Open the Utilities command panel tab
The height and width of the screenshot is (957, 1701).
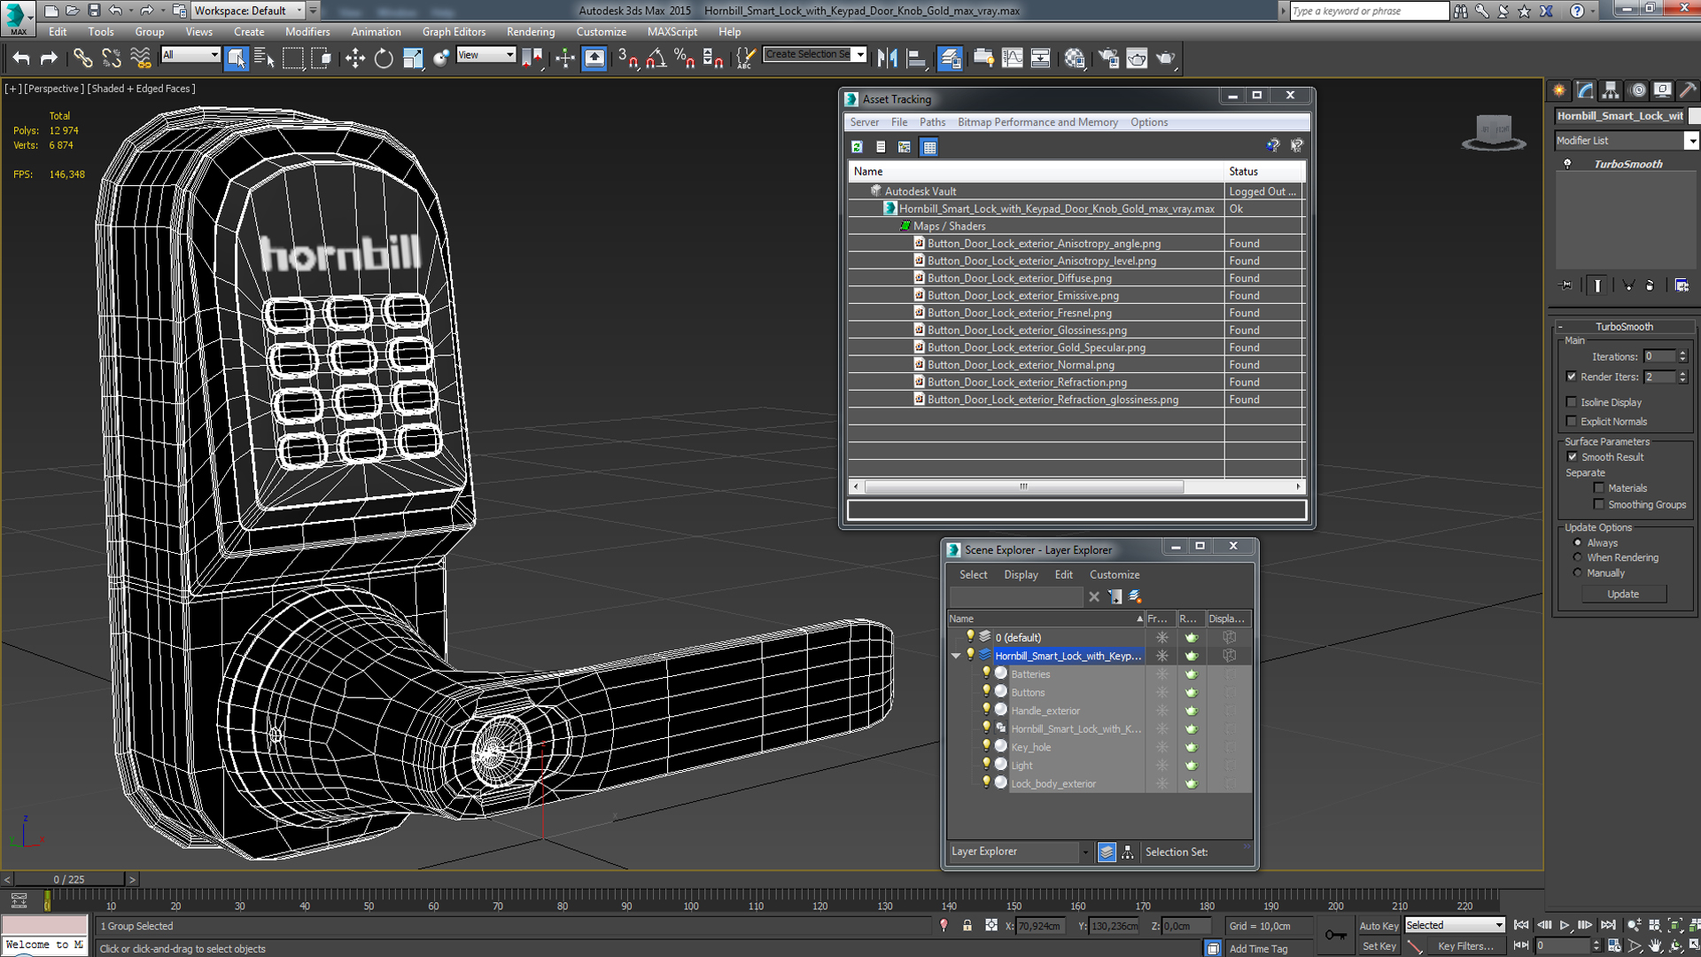click(1688, 90)
